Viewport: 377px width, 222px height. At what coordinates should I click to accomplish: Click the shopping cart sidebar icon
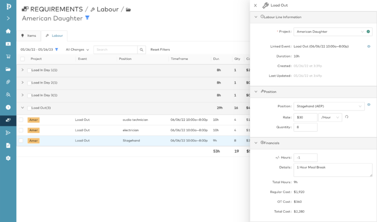pos(8,56)
